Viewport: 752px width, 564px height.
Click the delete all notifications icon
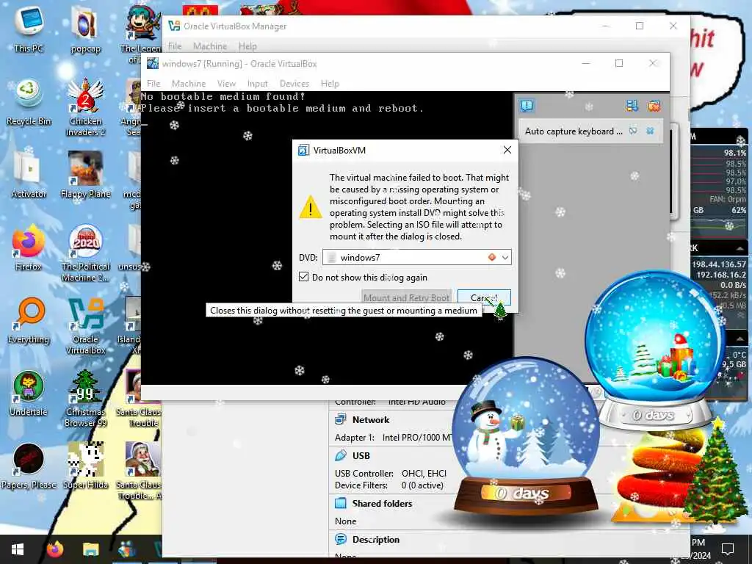(x=654, y=106)
